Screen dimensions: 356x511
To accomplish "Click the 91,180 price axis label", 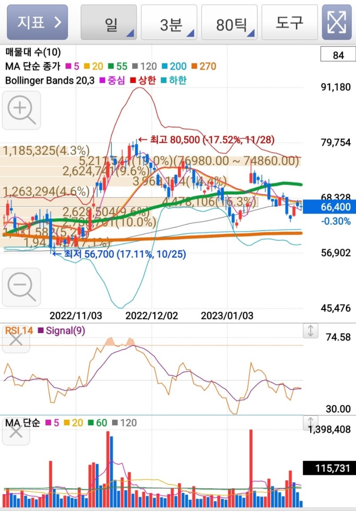I will tap(336, 87).
